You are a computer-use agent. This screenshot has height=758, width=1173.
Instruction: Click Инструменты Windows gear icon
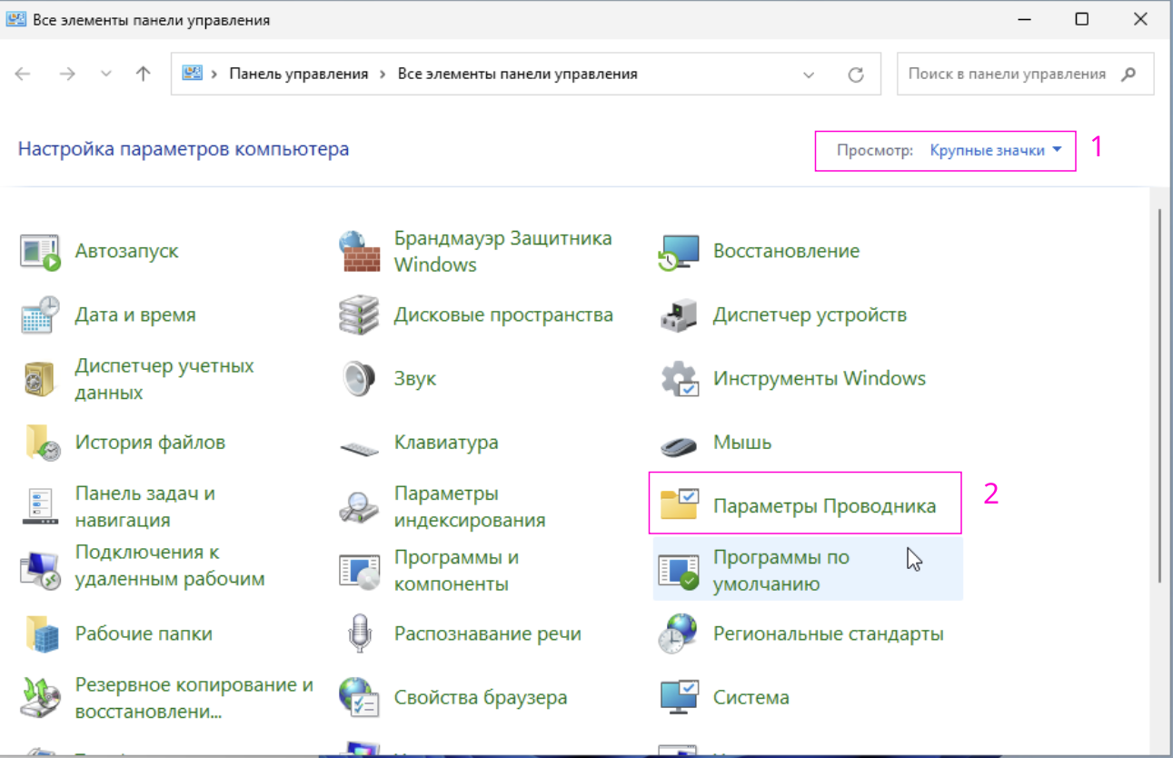[679, 379]
